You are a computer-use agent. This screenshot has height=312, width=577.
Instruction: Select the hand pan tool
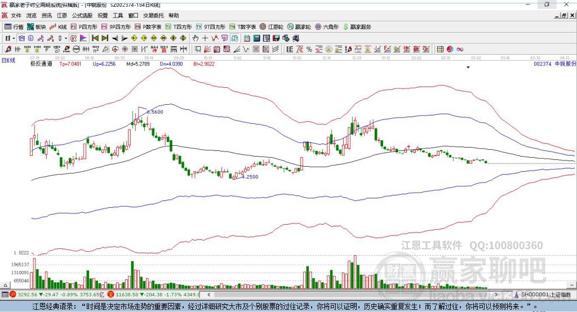pyautogui.click(x=196, y=38)
